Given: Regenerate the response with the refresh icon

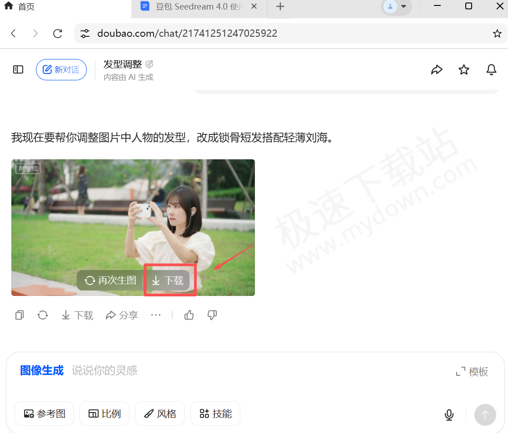Looking at the screenshot, I should pyautogui.click(x=43, y=315).
